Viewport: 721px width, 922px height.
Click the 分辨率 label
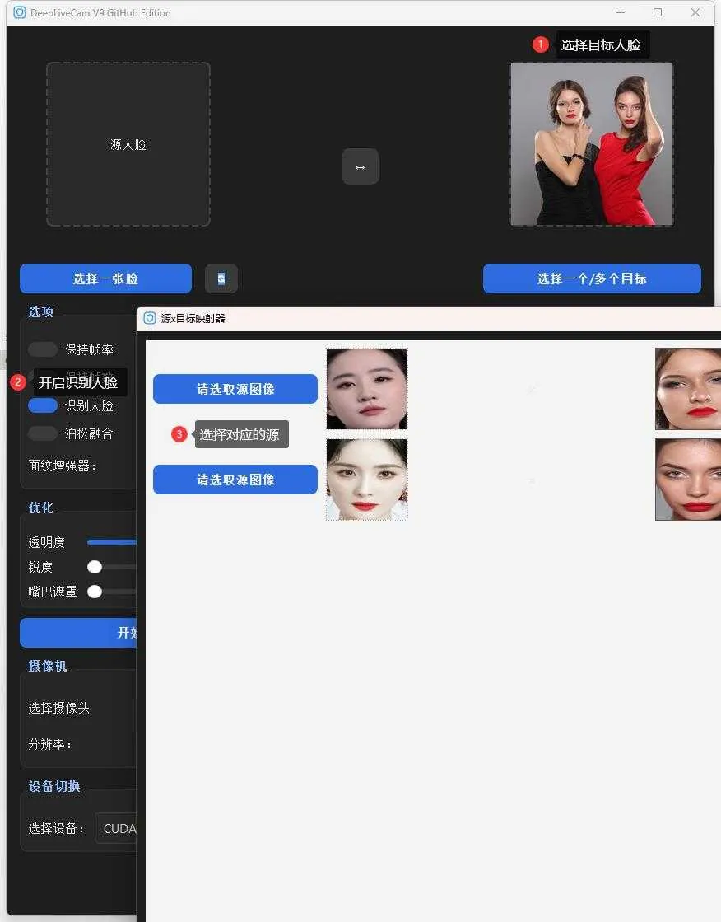pyautogui.click(x=50, y=744)
